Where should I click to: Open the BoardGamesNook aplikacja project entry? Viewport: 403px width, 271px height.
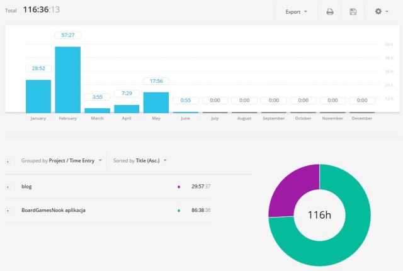54,210
